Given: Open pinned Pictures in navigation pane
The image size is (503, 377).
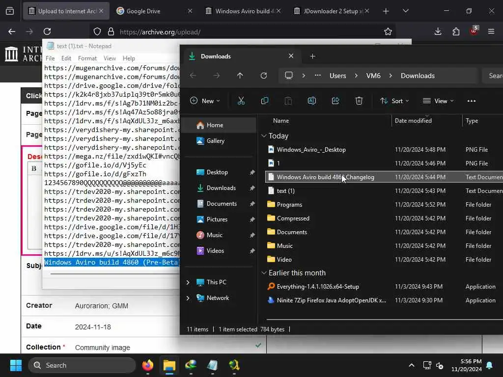Looking at the screenshot, I should tap(220, 219).
